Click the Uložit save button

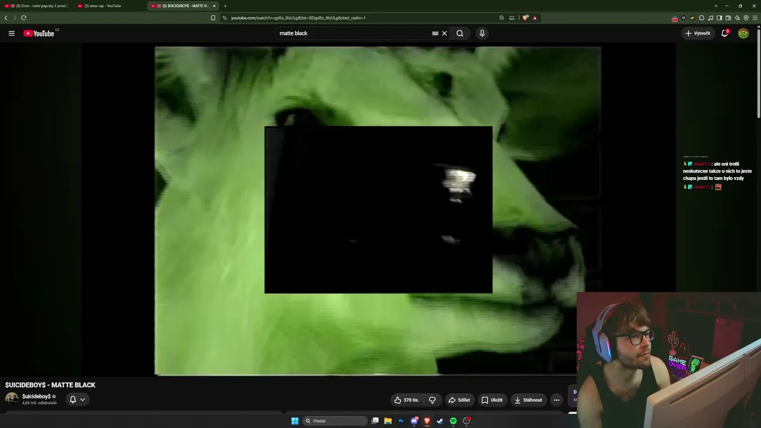click(492, 400)
